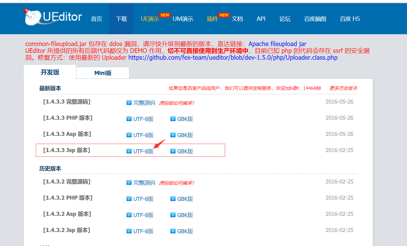Download 1.4.3.3 PHP GBK版 text link

click(185, 119)
